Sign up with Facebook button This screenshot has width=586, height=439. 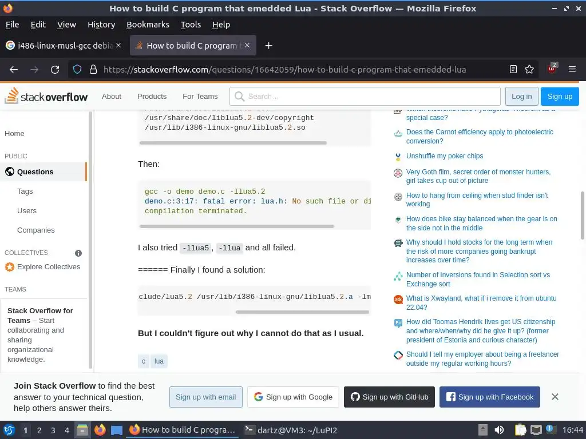coord(490,397)
